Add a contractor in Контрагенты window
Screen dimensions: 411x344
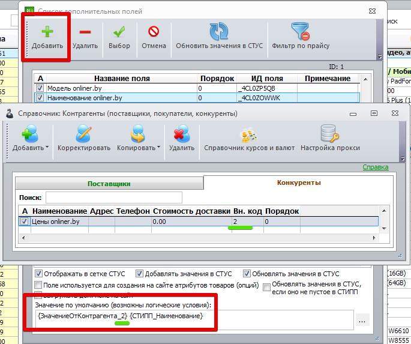(28, 138)
